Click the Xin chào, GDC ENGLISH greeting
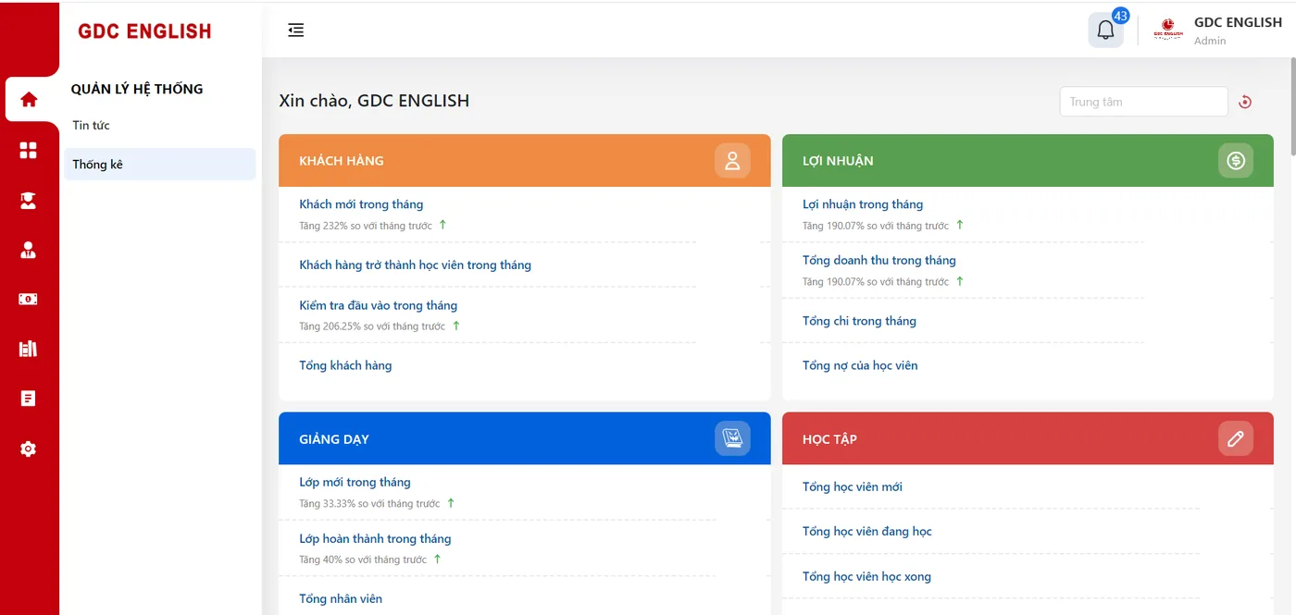The width and height of the screenshot is (1296, 615). pos(374,101)
